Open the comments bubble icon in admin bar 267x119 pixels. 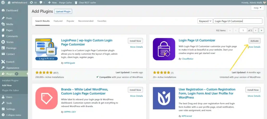pos(40,3)
